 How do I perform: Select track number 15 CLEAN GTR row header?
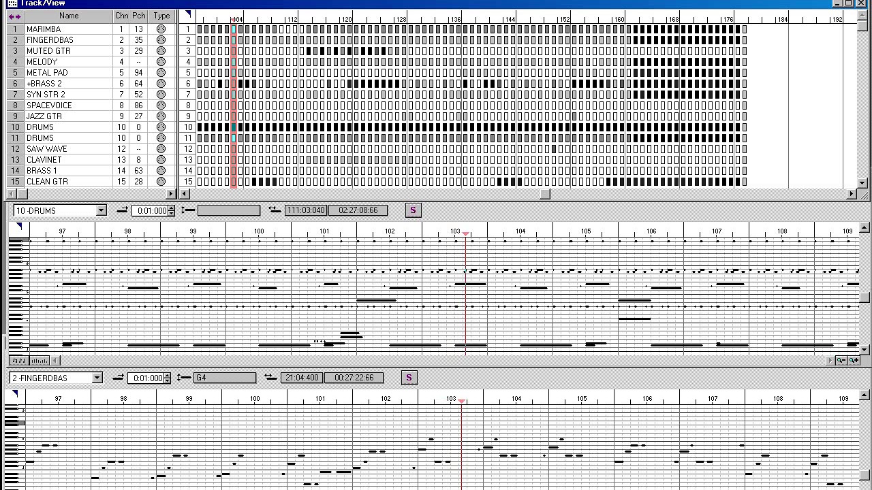pyautogui.click(x=15, y=182)
